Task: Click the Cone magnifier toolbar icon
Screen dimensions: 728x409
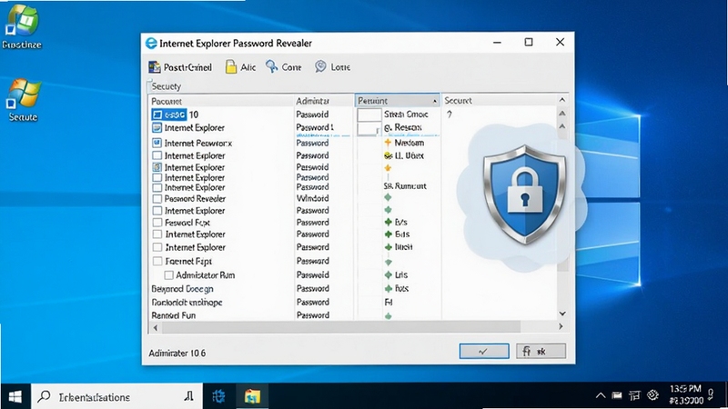Action: [271, 66]
